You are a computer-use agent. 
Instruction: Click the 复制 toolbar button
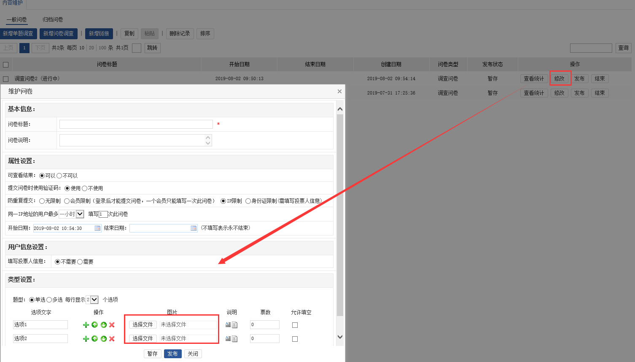129,33
